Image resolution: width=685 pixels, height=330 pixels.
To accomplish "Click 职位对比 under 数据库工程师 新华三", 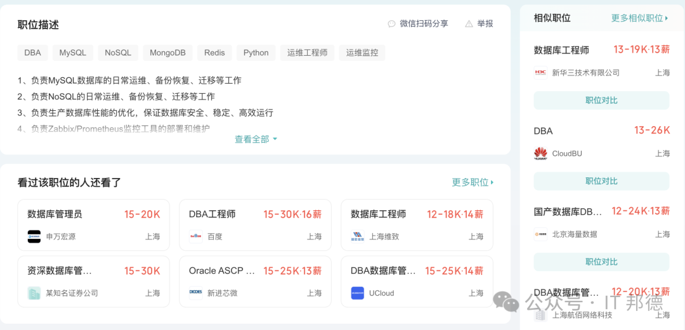I will pos(601,101).
